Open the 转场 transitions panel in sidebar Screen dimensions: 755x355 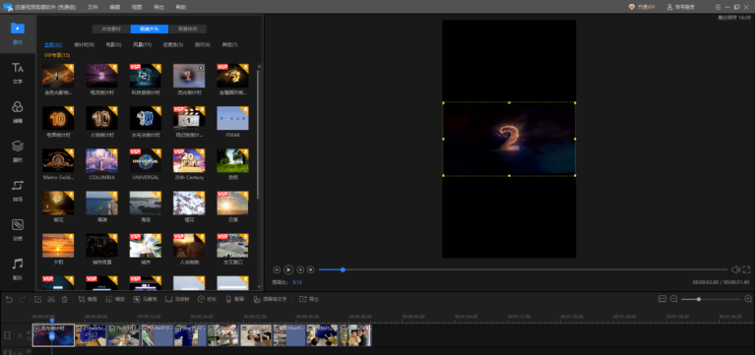pyautogui.click(x=18, y=191)
